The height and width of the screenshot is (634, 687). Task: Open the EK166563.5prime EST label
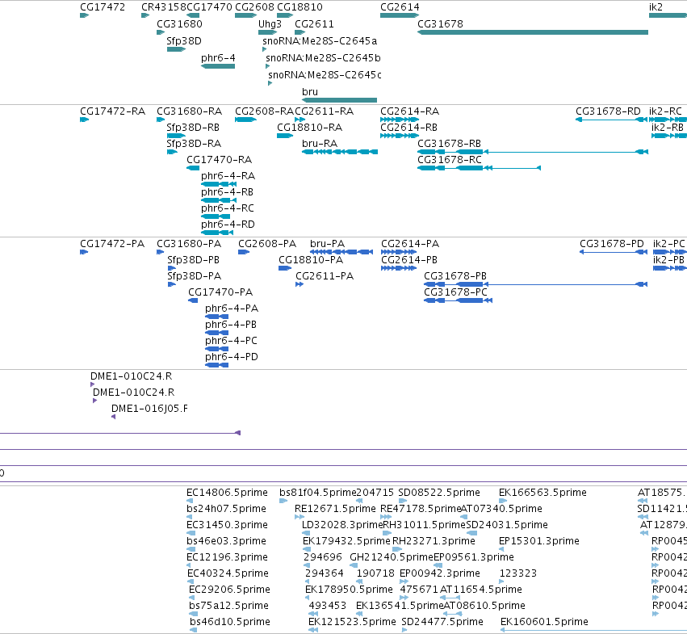(x=542, y=493)
